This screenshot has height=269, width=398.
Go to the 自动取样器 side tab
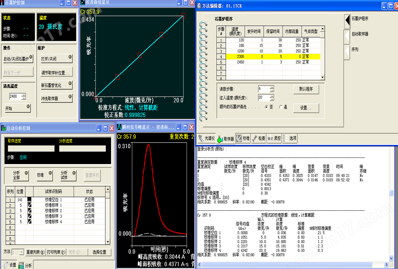pyautogui.click(x=361, y=34)
